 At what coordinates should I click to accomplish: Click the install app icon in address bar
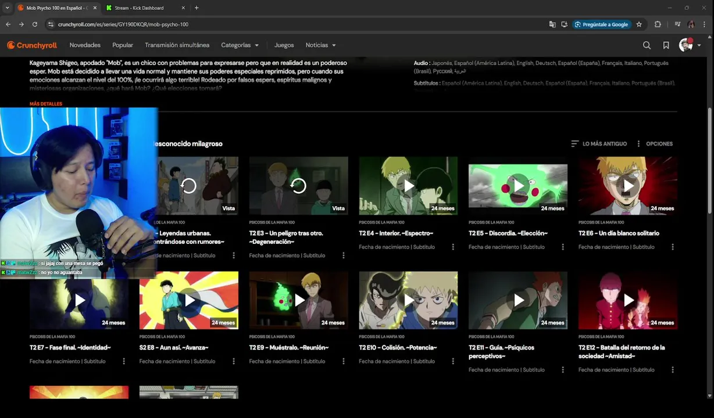[x=564, y=24]
